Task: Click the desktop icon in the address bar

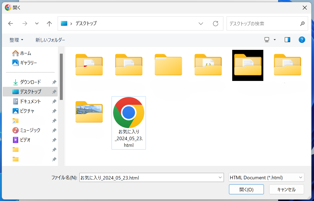Action: pyautogui.click(x=64, y=23)
